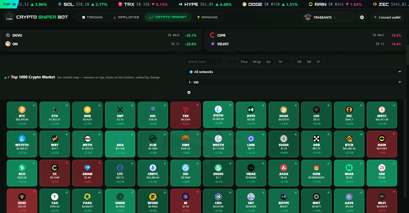Open the LTC coin tile

coord(120,173)
